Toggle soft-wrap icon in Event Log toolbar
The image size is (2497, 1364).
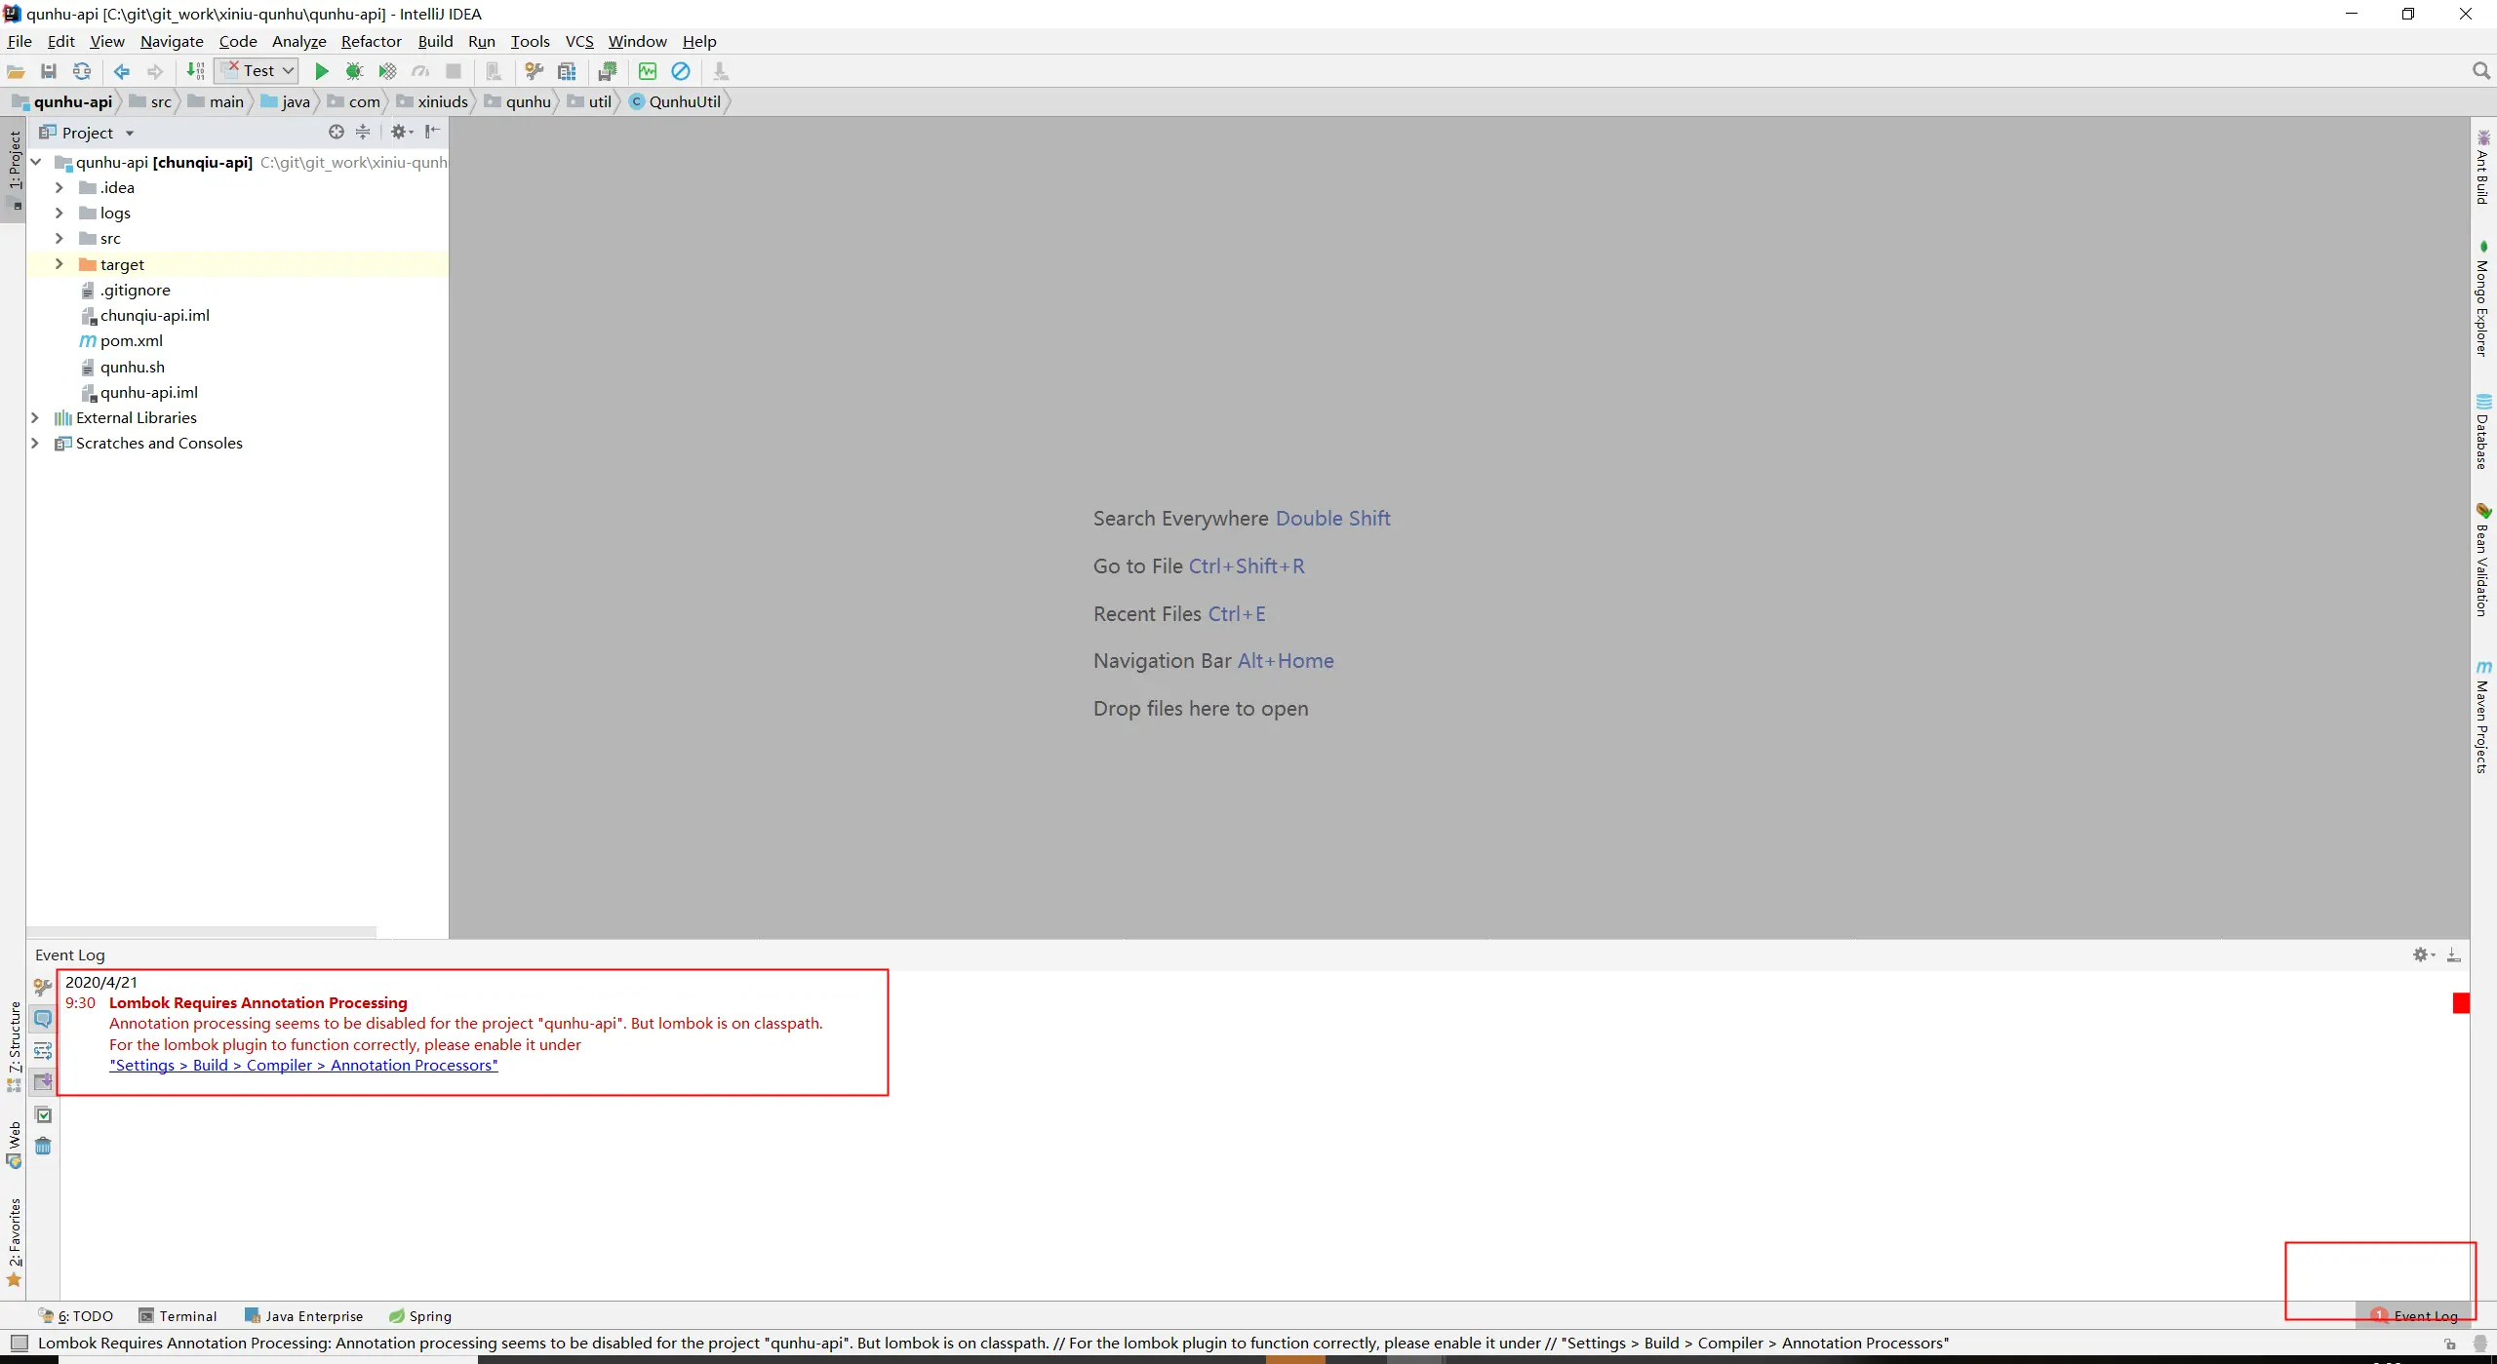coord(43,1051)
